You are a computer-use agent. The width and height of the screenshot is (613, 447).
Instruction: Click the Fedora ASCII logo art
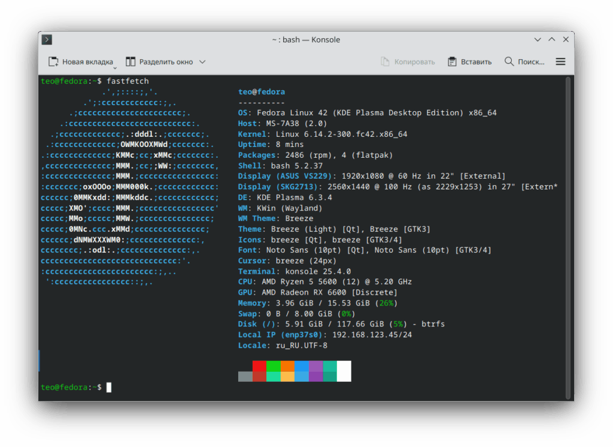[130, 187]
